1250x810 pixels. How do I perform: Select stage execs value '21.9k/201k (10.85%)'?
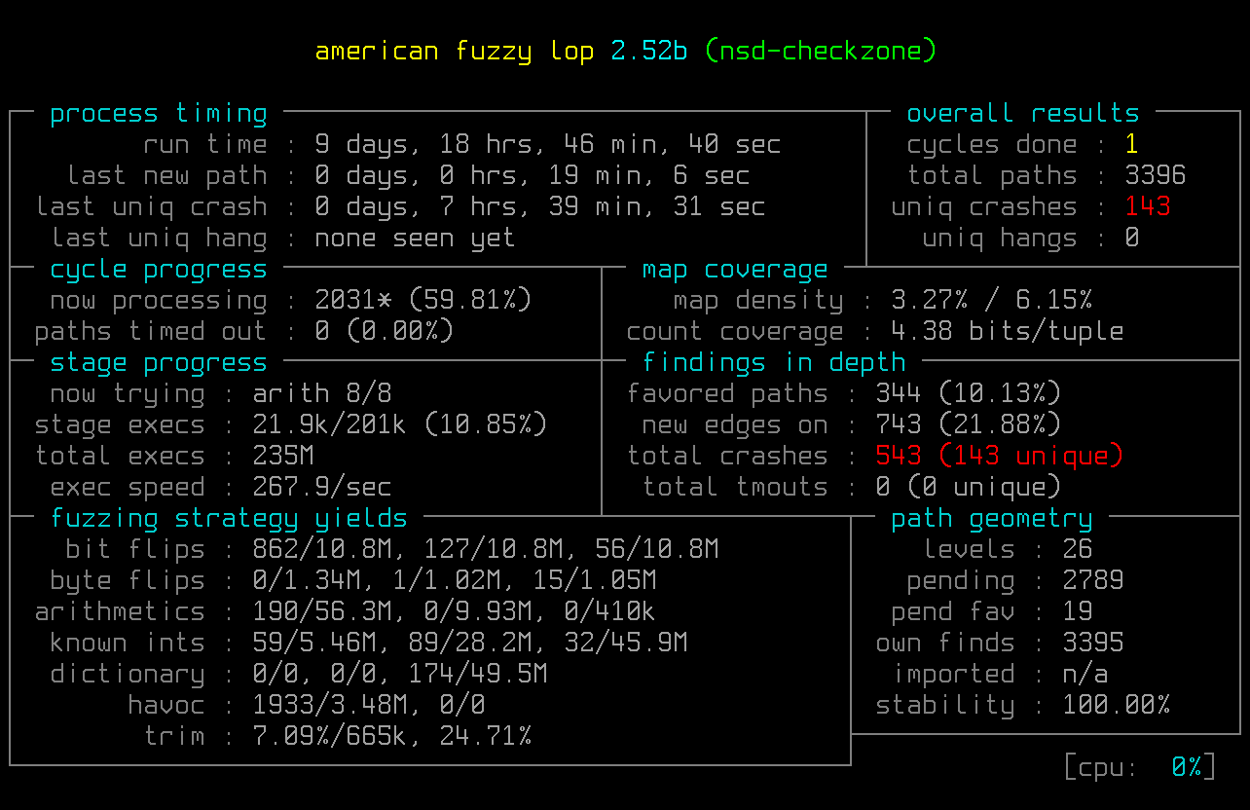(x=400, y=425)
